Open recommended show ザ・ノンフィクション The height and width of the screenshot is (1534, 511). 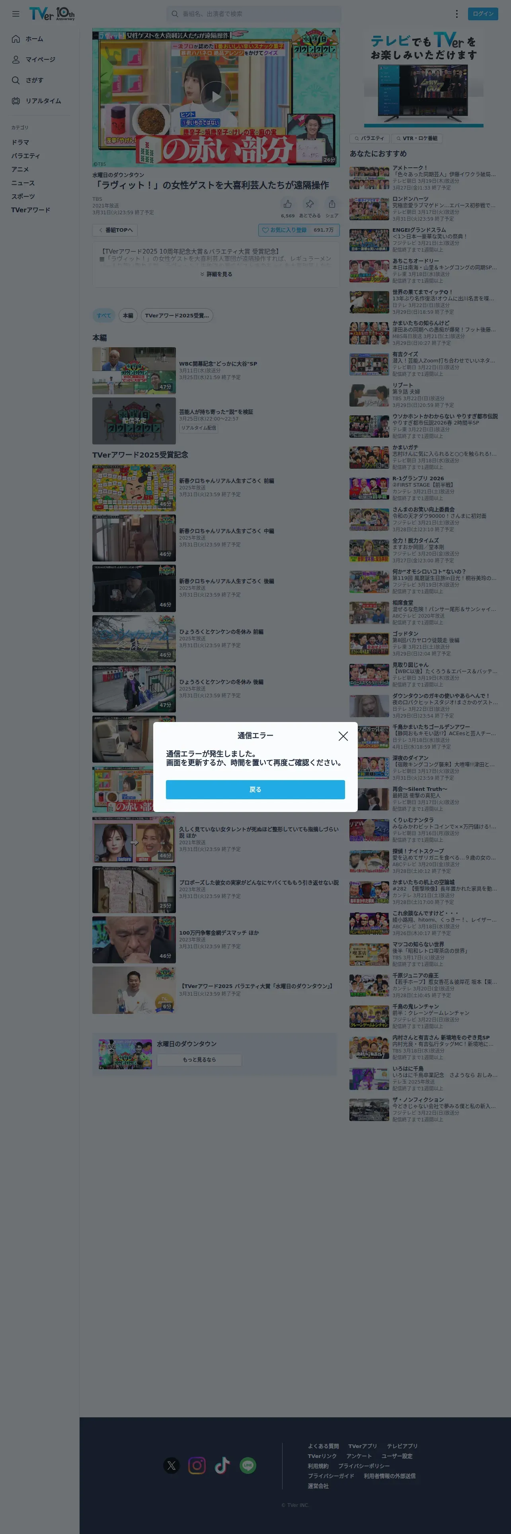click(x=423, y=1110)
